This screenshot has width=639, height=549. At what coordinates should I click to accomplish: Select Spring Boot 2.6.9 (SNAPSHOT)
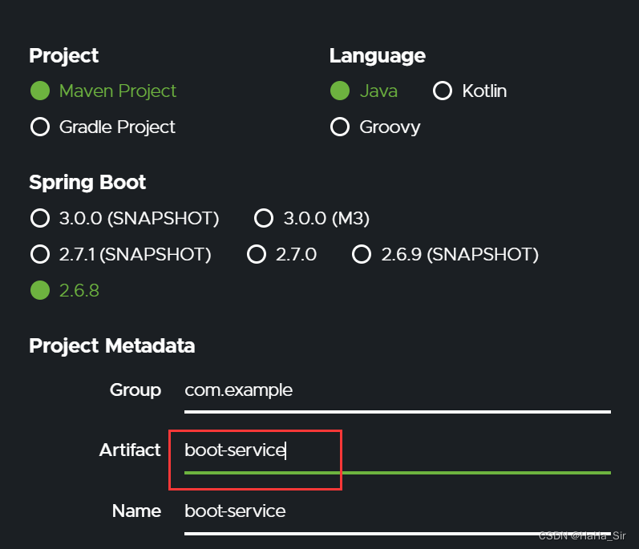(362, 254)
